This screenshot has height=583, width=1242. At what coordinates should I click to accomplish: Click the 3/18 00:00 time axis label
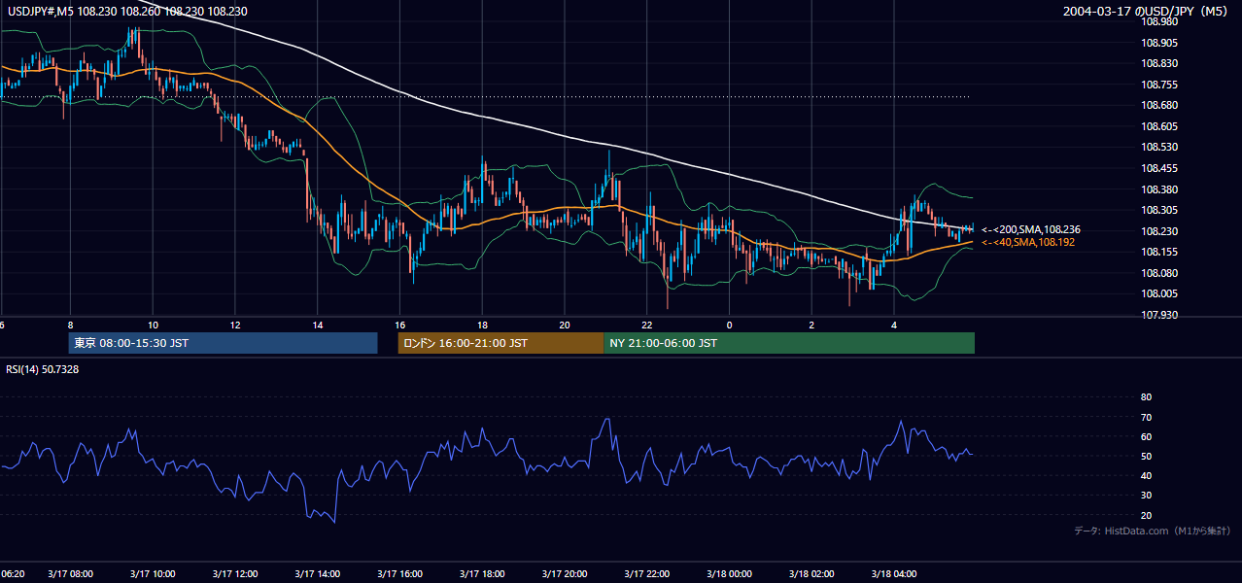[x=729, y=573]
